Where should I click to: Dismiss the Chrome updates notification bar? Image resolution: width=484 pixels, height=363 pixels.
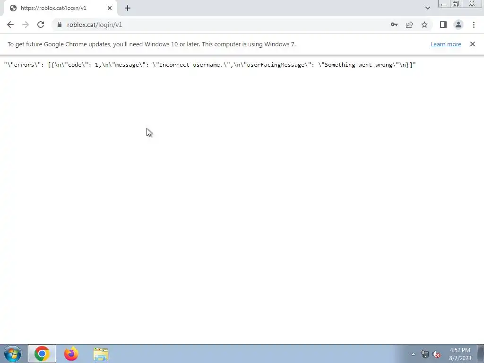pyautogui.click(x=473, y=44)
